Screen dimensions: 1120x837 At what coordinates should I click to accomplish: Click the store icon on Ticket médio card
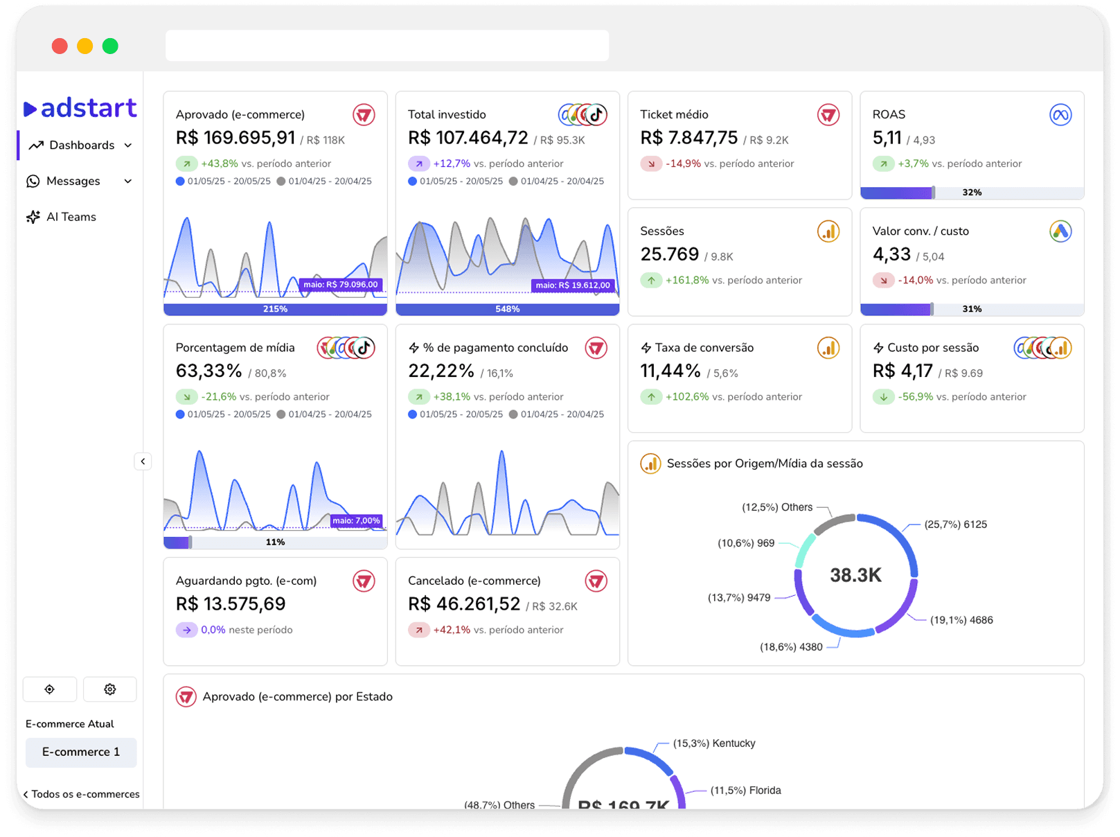pos(828,114)
